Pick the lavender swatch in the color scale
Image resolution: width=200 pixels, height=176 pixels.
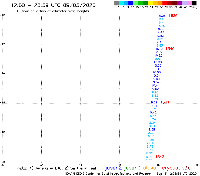point(184,3)
